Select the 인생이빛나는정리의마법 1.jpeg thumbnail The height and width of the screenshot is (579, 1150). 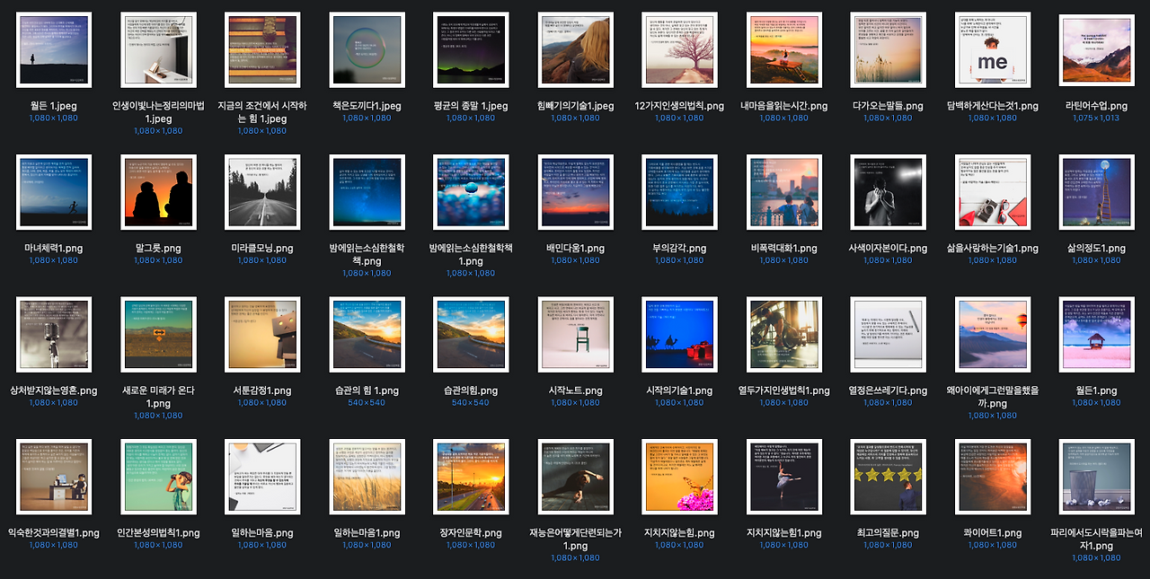[158, 50]
